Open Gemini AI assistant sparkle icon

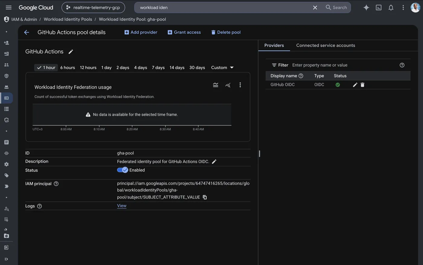coord(366,8)
